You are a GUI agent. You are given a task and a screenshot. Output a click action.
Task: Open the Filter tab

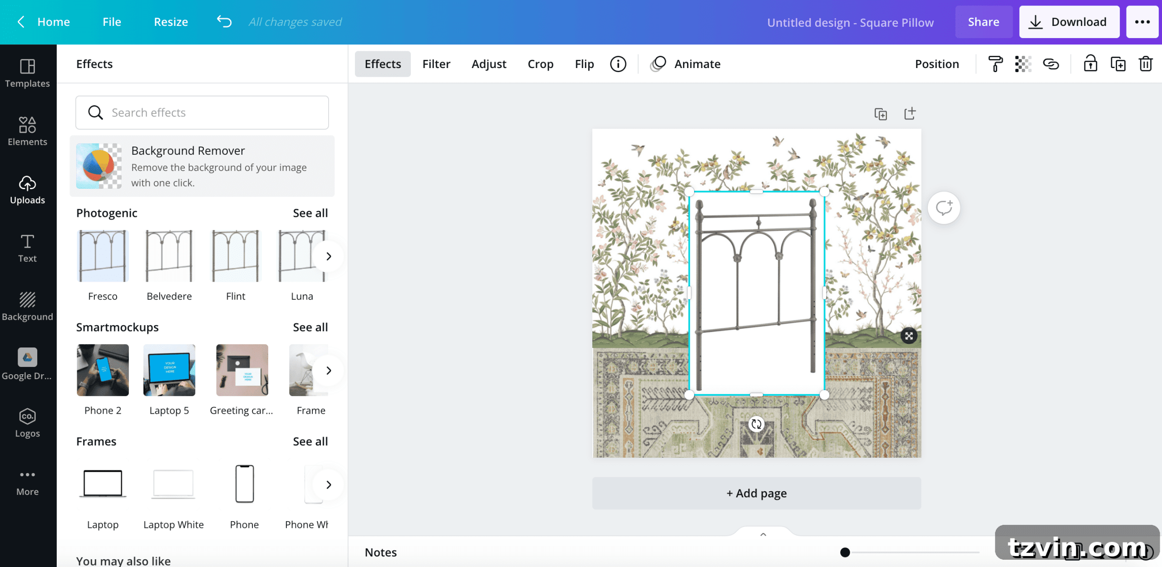[x=436, y=64]
